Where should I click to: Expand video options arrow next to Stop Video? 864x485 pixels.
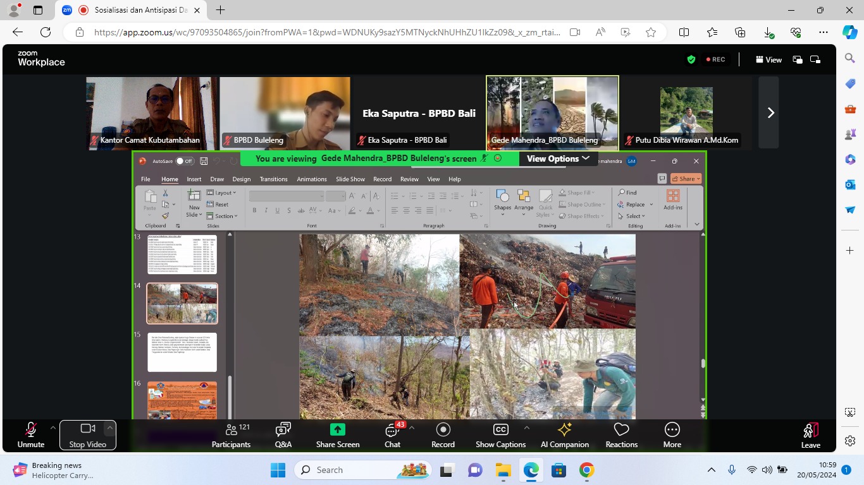pyautogui.click(x=109, y=428)
